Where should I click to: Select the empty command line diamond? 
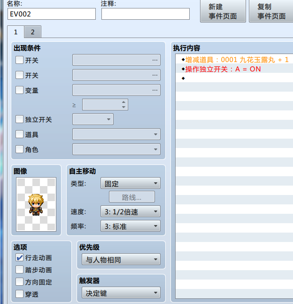click(183, 78)
